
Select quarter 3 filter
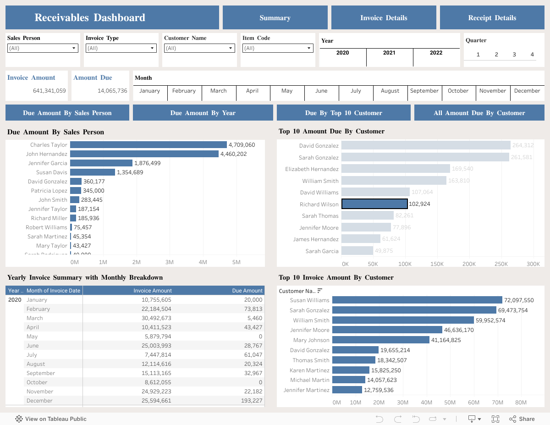(x=514, y=55)
